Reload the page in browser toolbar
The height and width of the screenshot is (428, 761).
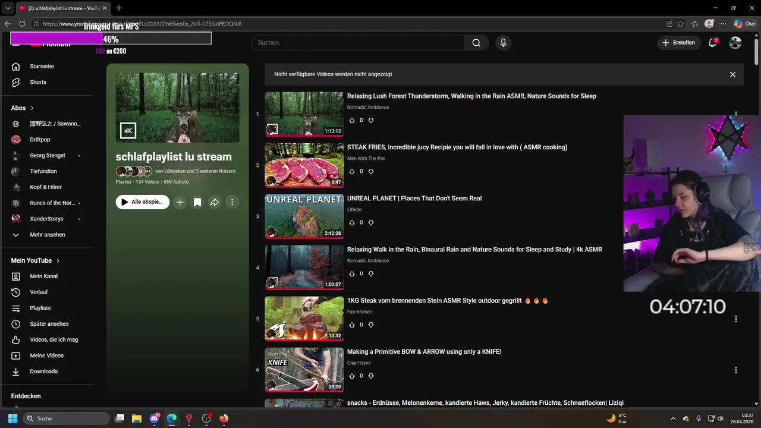coord(22,24)
